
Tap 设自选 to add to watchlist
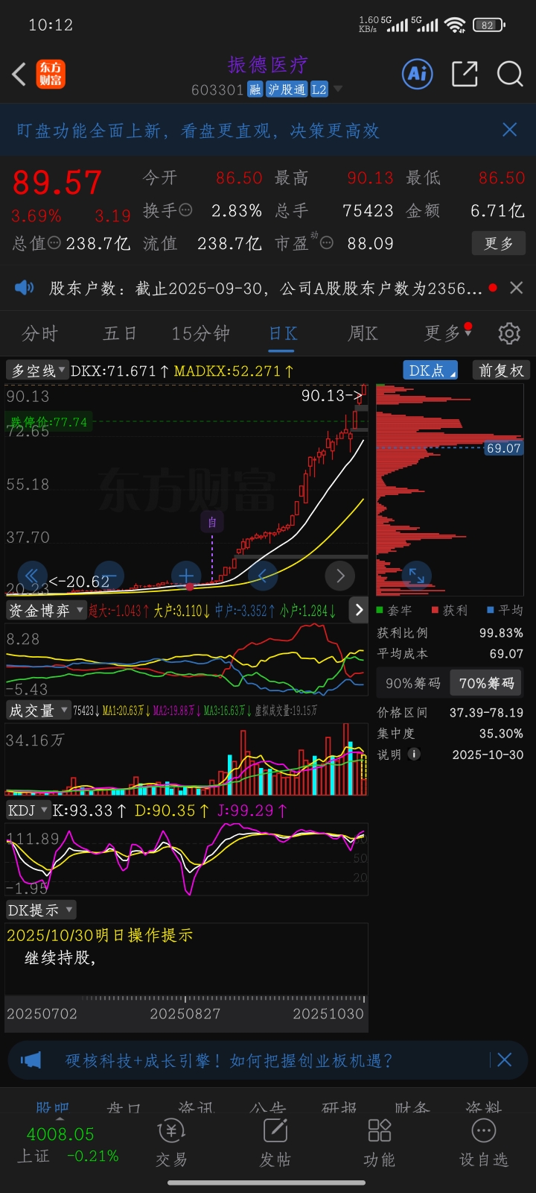point(484,1143)
